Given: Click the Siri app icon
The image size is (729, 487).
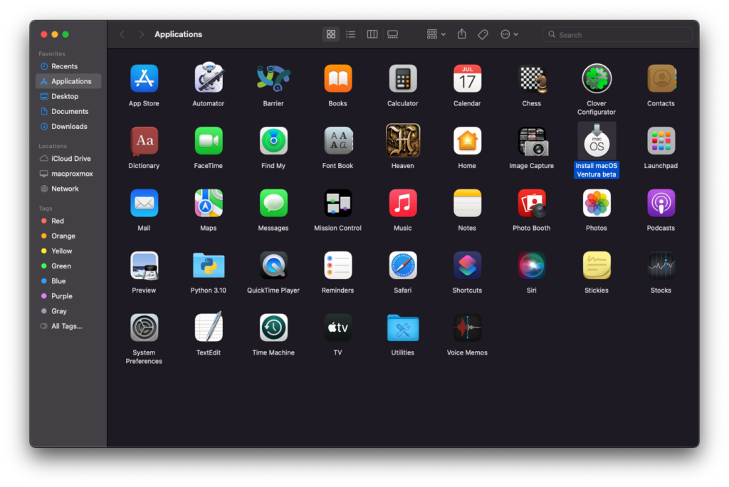Looking at the screenshot, I should coord(532,265).
